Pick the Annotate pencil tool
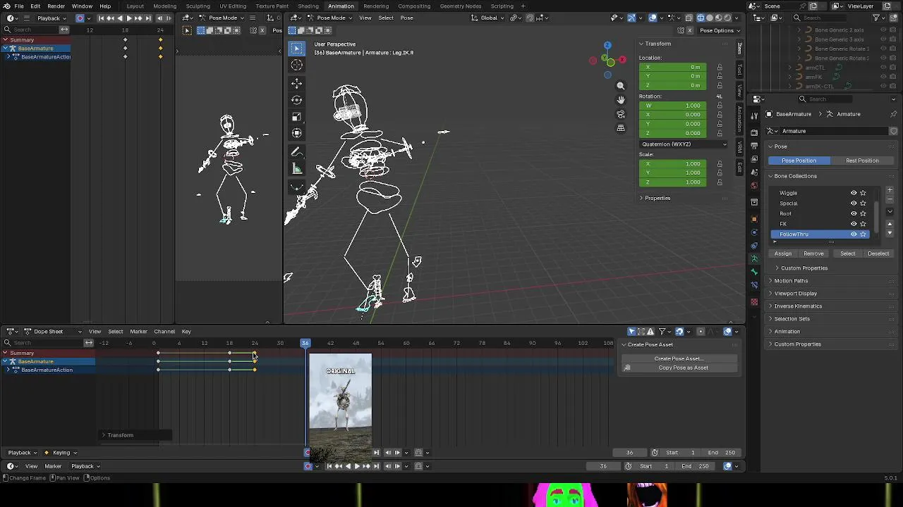The height and width of the screenshot is (507, 903). point(297,151)
